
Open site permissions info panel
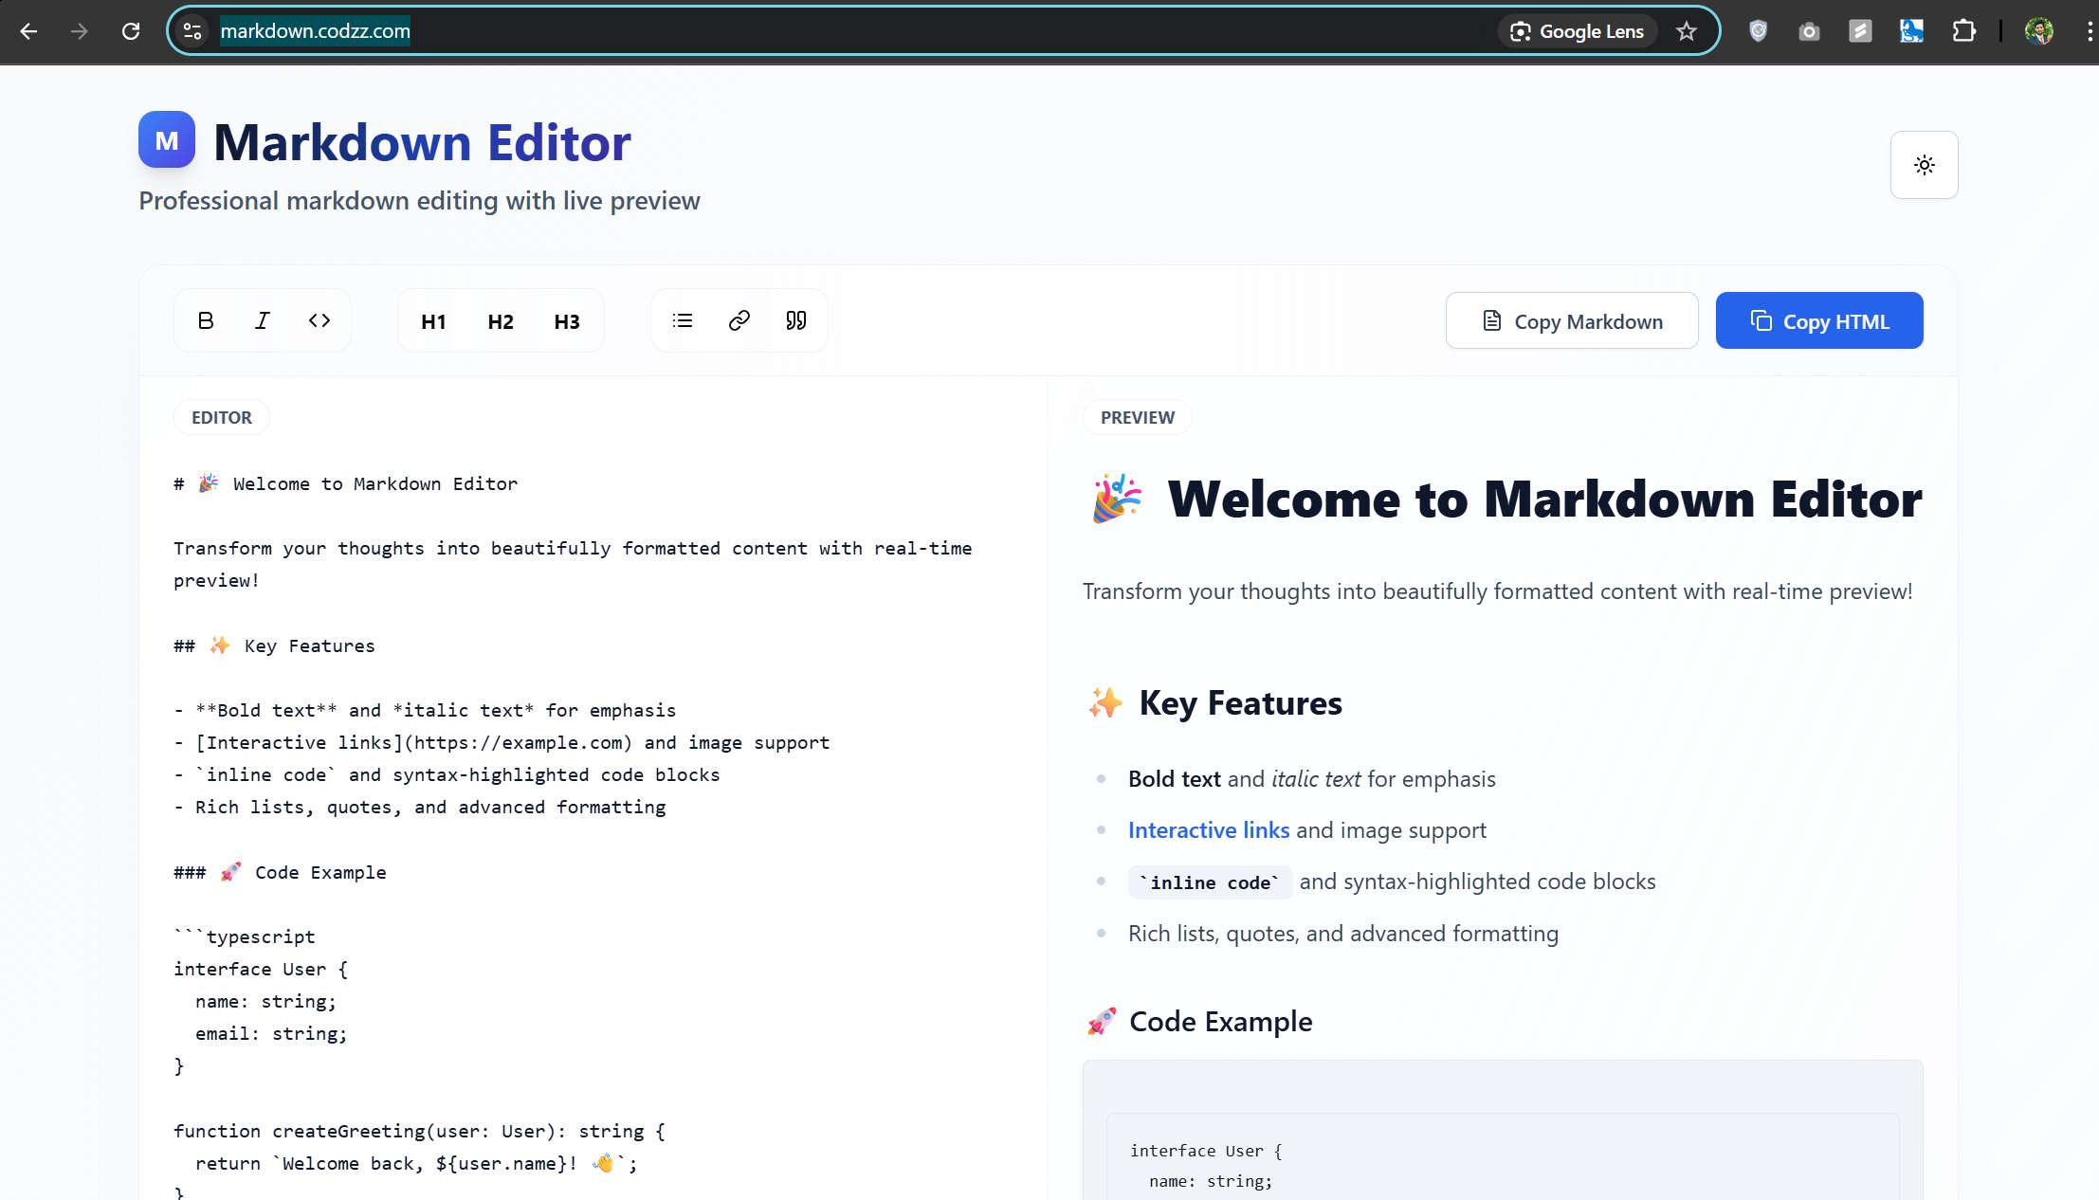coord(192,30)
